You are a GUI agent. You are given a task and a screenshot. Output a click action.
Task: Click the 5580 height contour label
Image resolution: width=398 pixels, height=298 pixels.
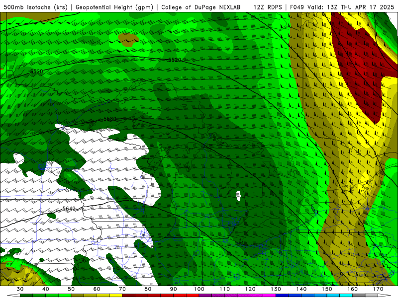(x=110, y=119)
